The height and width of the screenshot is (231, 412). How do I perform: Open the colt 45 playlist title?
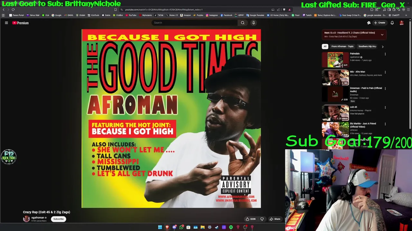(353, 107)
